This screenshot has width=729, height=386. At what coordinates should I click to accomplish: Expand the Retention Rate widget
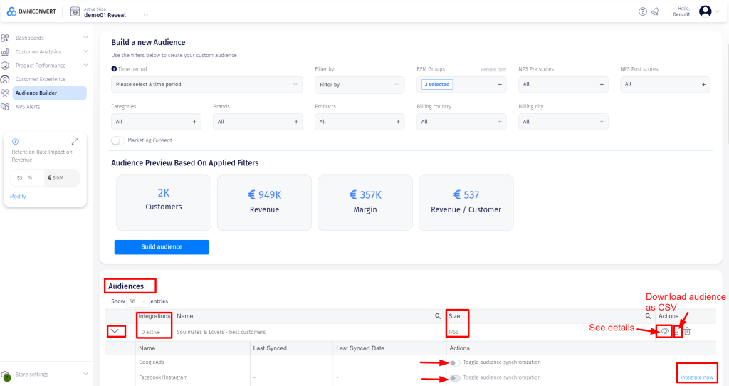pyautogui.click(x=75, y=141)
